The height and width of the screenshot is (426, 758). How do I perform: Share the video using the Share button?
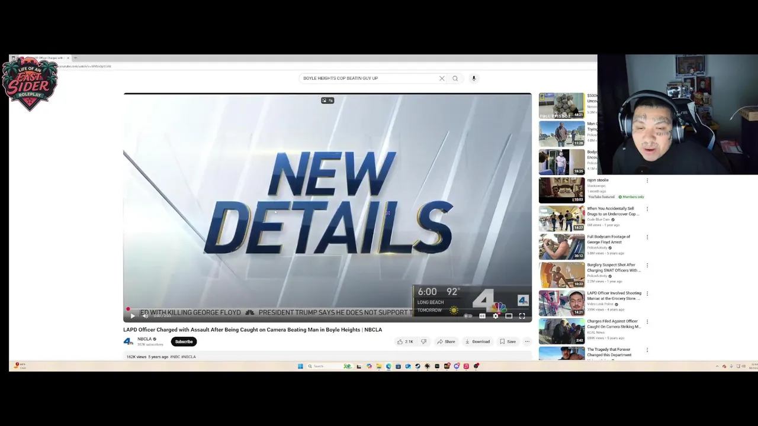coord(446,341)
